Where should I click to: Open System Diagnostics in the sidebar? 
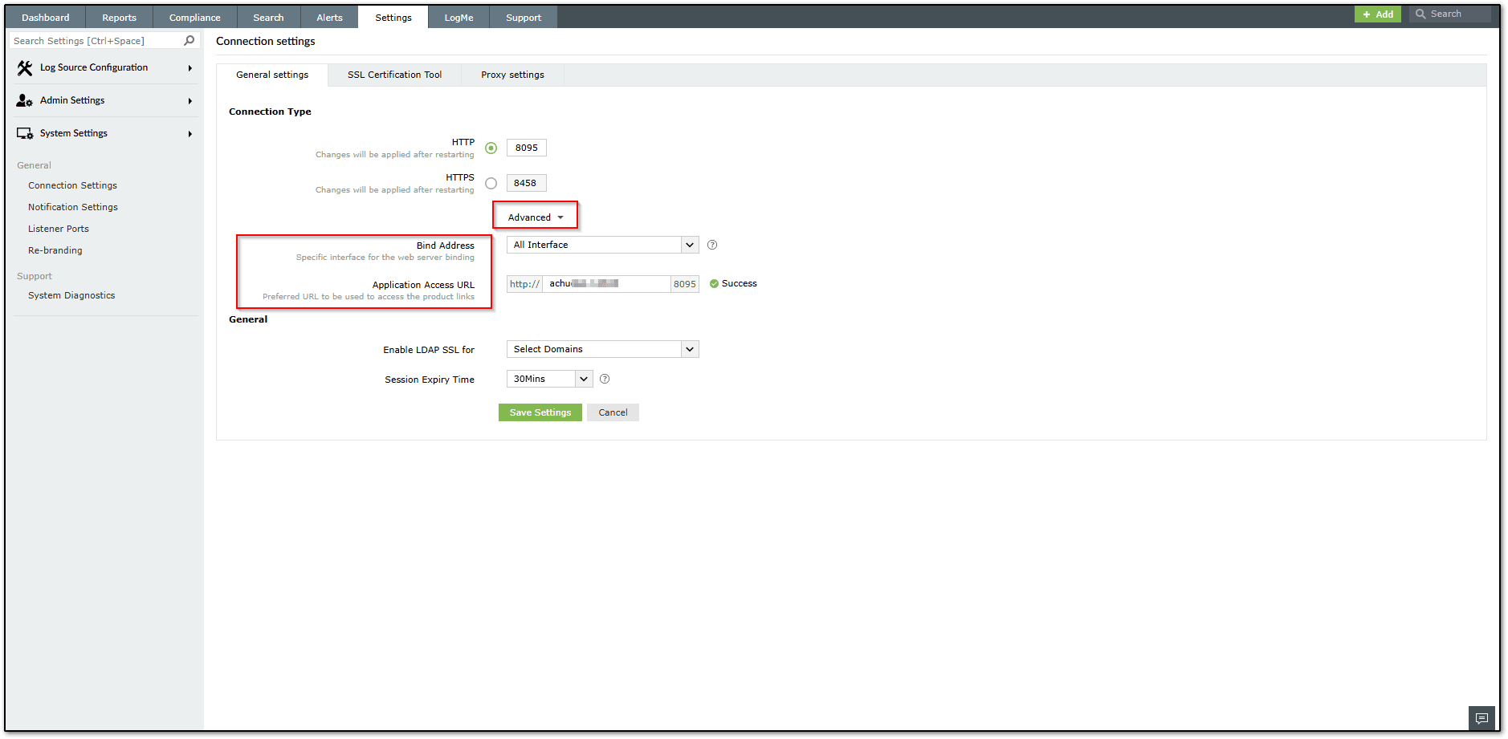(71, 295)
